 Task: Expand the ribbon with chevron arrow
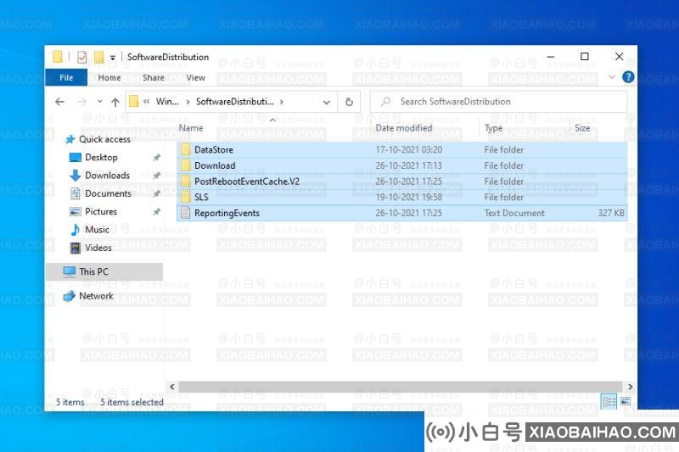click(x=611, y=77)
